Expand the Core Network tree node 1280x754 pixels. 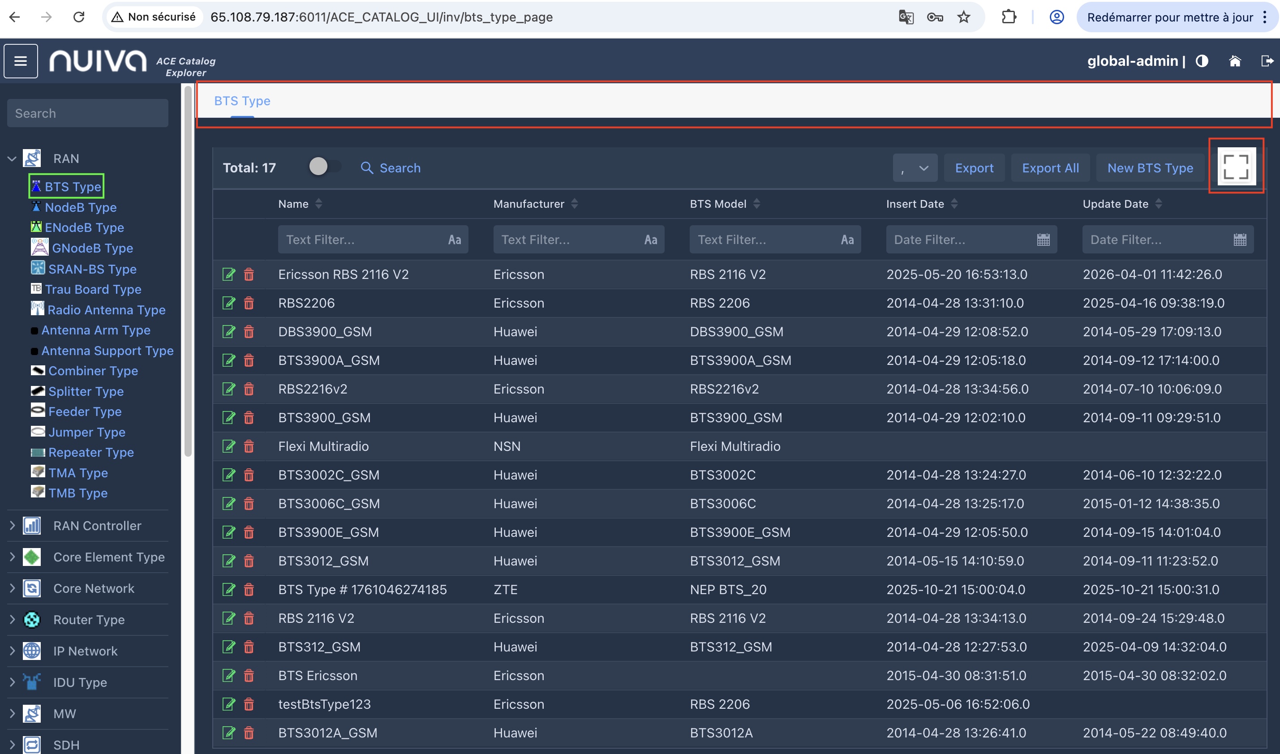pos(12,588)
